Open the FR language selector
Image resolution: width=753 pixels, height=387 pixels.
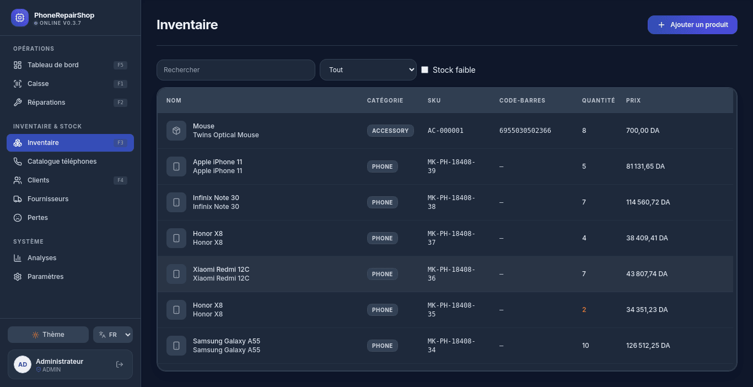(x=113, y=335)
